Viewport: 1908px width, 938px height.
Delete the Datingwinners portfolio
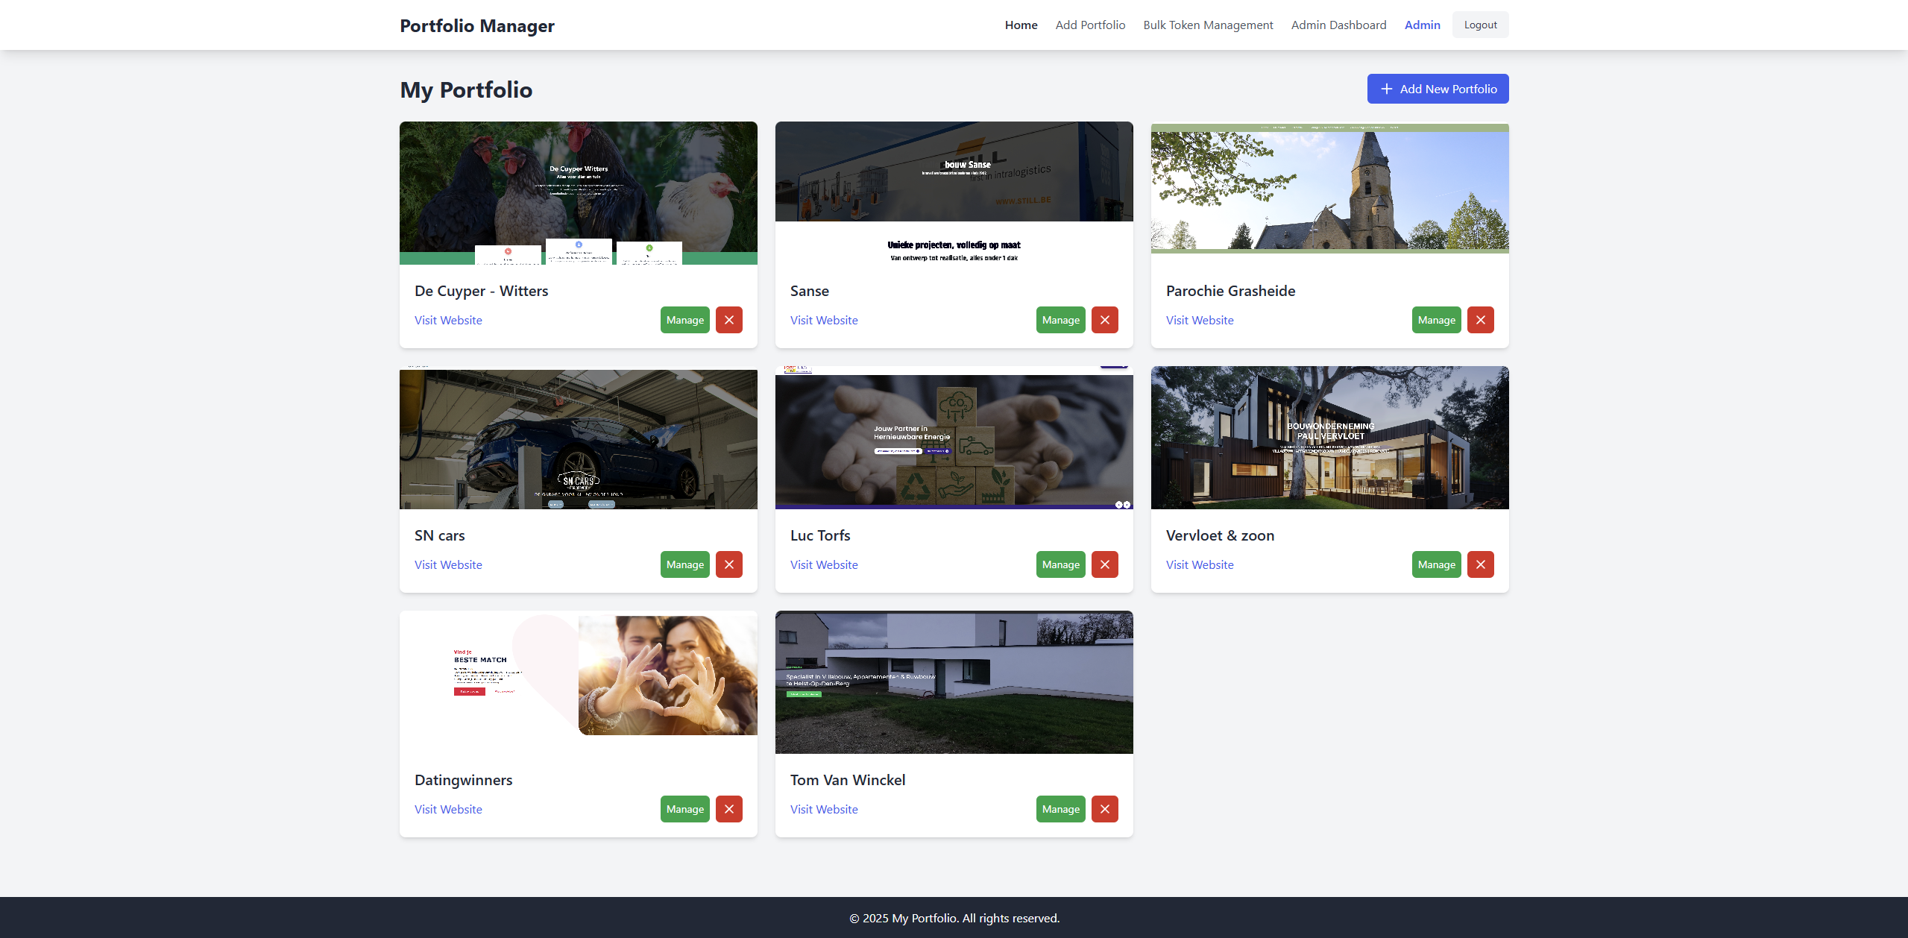click(x=728, y=809)
